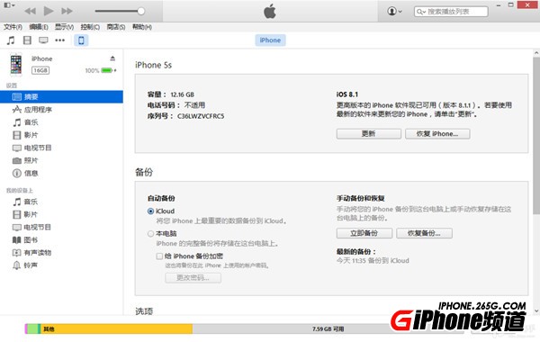Click the 更新 button

[x=368, y=133]
